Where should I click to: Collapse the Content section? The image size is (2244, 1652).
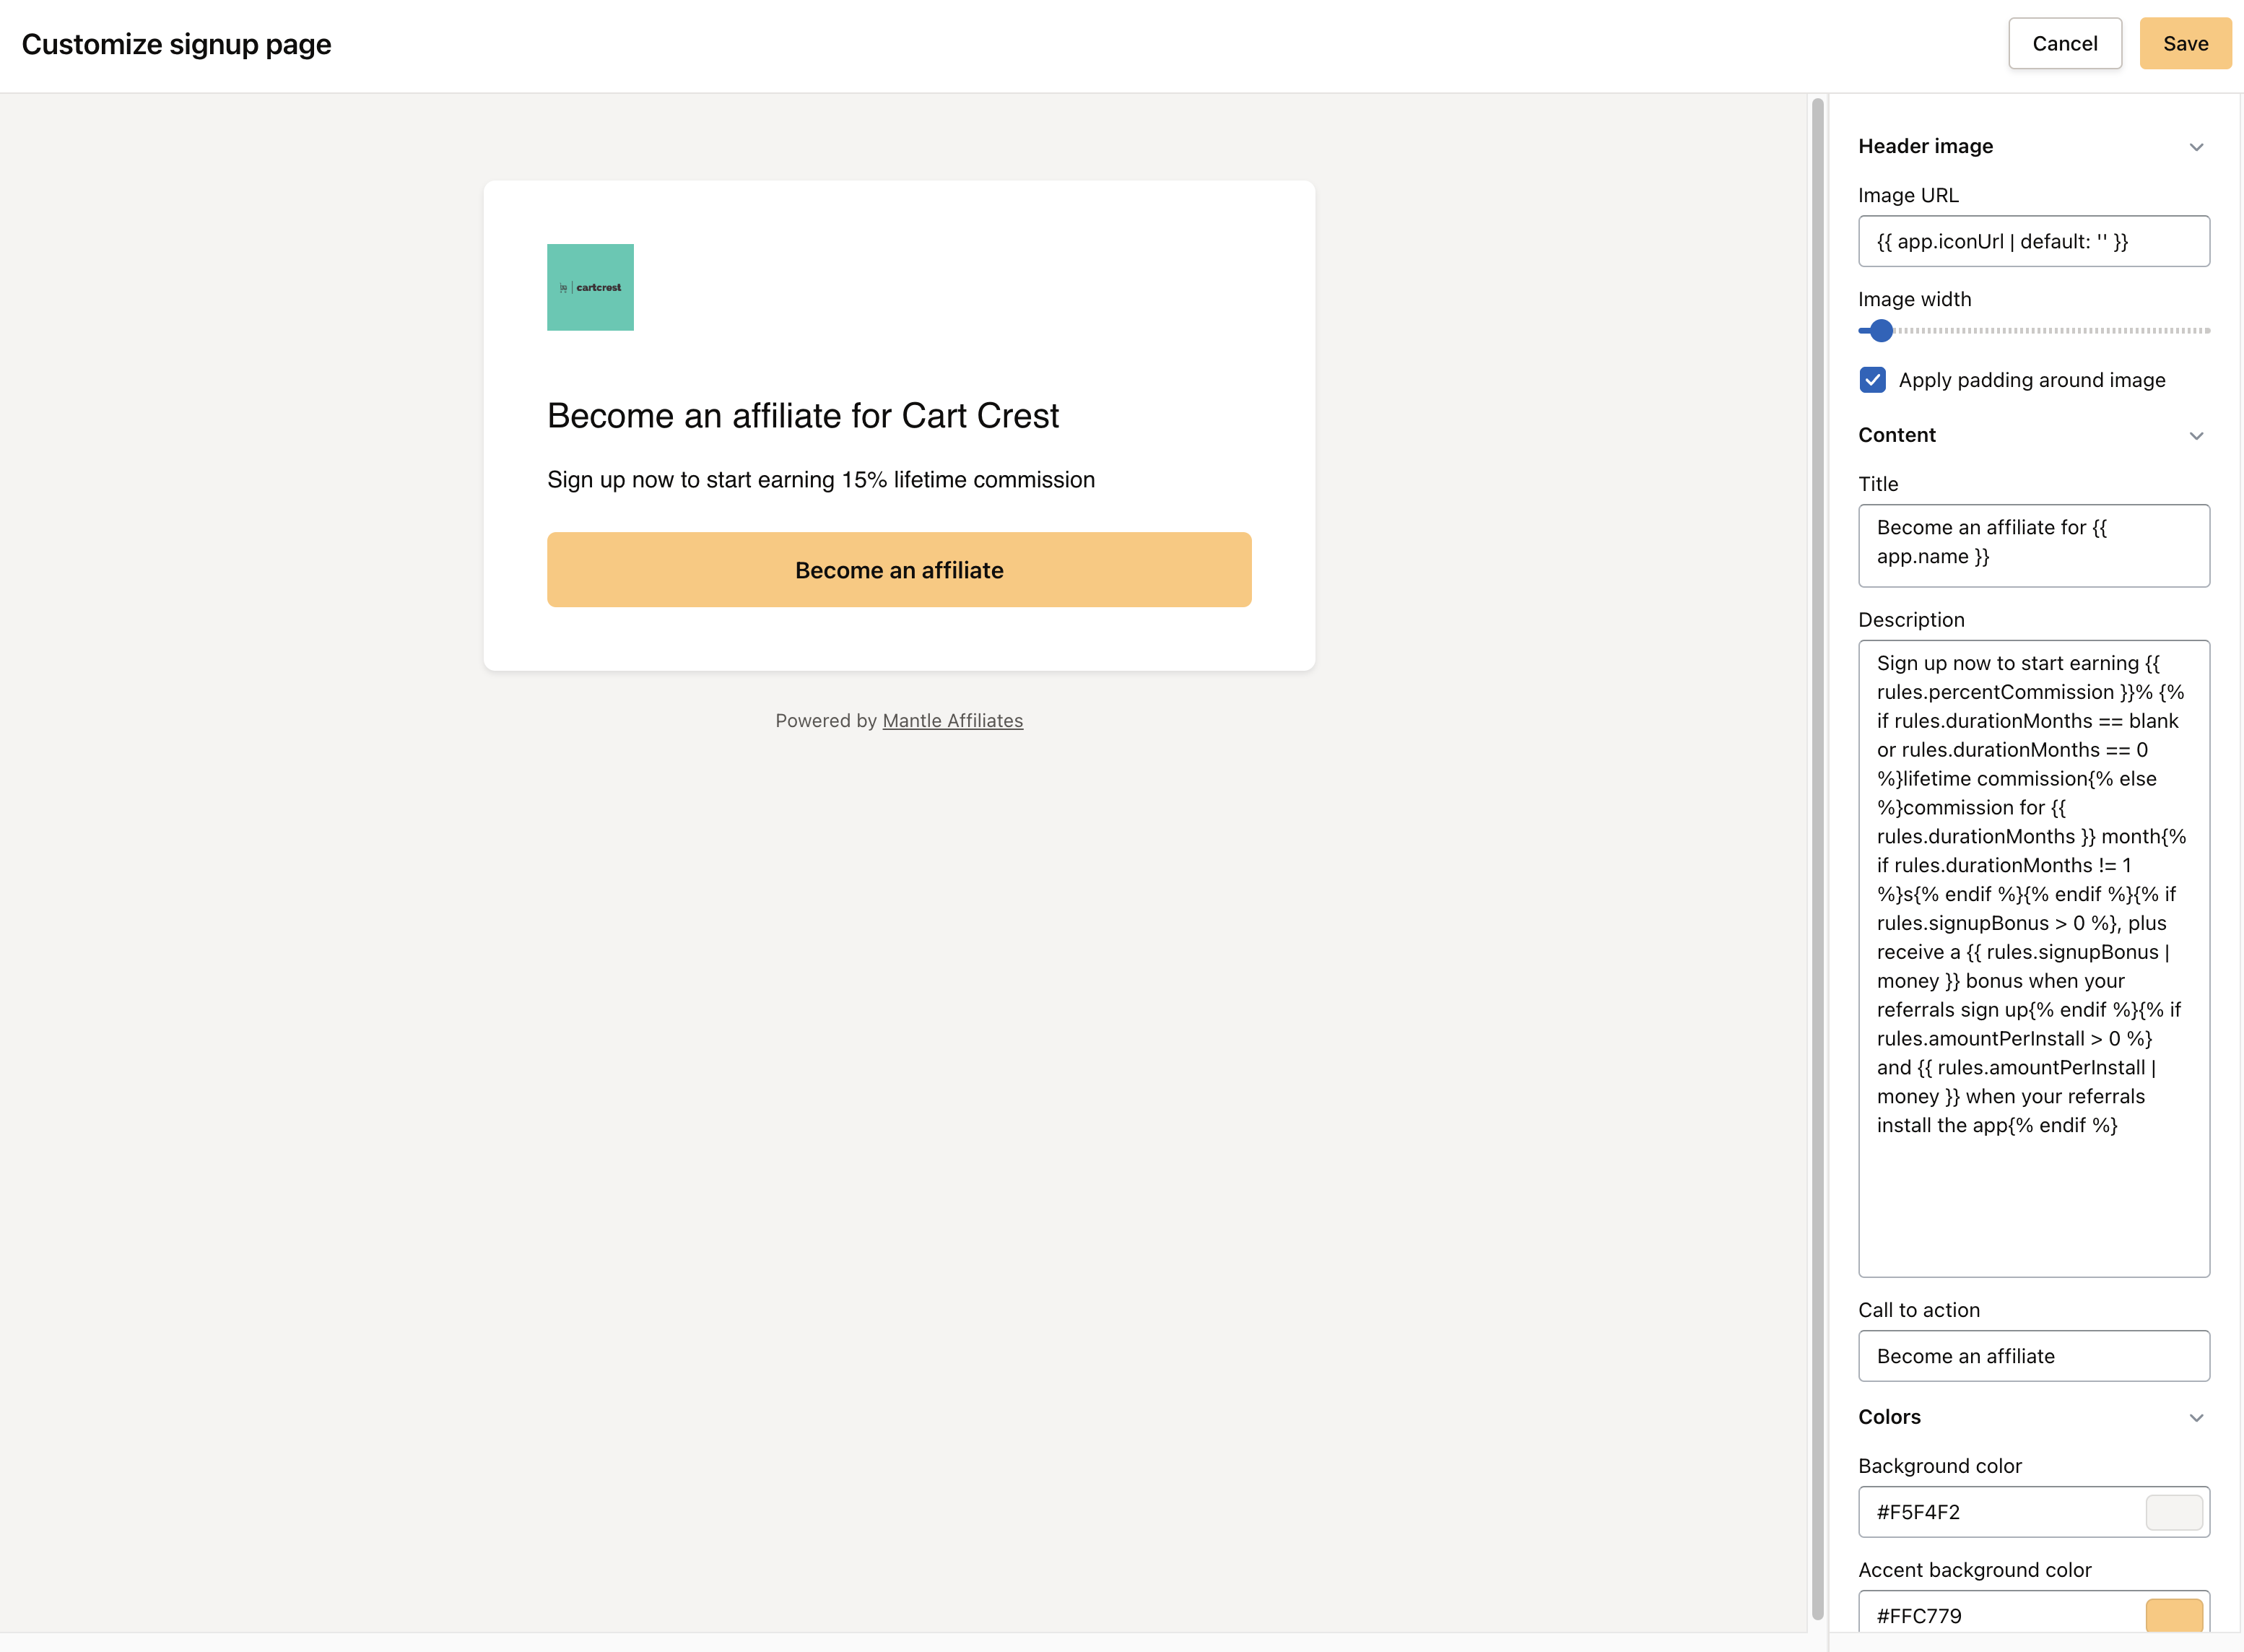2196,435
